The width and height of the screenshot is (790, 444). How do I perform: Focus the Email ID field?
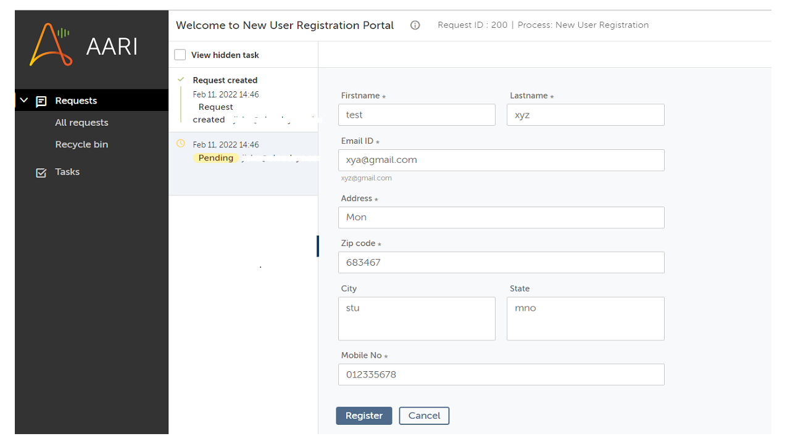[x=501, y=160]
